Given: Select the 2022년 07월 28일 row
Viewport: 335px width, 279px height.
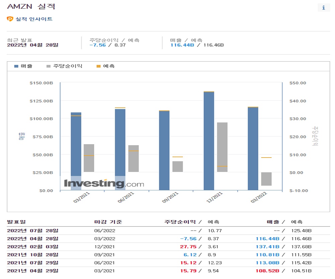Looking at the screenshot, I should coord(169,230).
